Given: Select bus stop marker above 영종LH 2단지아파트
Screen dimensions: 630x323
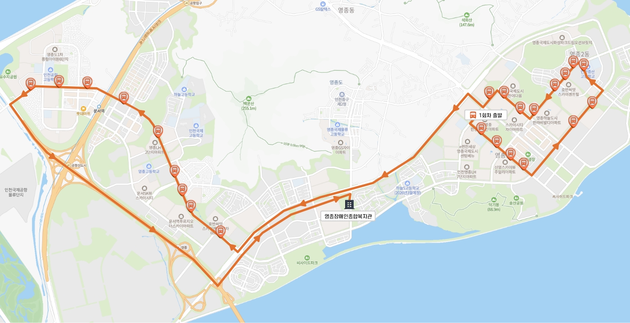Looking at the screenshot, I should [157, 132].
